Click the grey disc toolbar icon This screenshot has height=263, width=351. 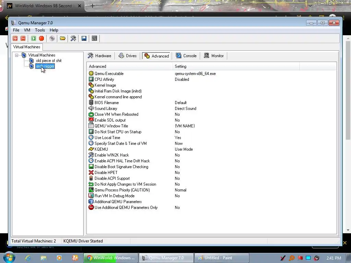(52, 38)
